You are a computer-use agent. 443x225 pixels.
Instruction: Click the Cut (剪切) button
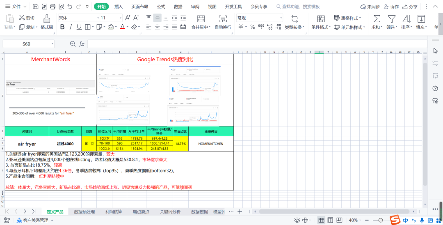tap(27, 18)
